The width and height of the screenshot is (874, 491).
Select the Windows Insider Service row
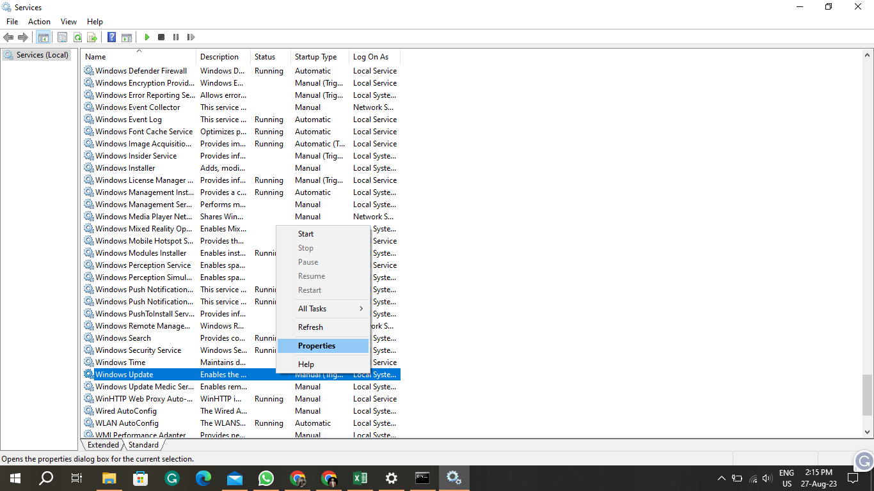coord(241,155)
